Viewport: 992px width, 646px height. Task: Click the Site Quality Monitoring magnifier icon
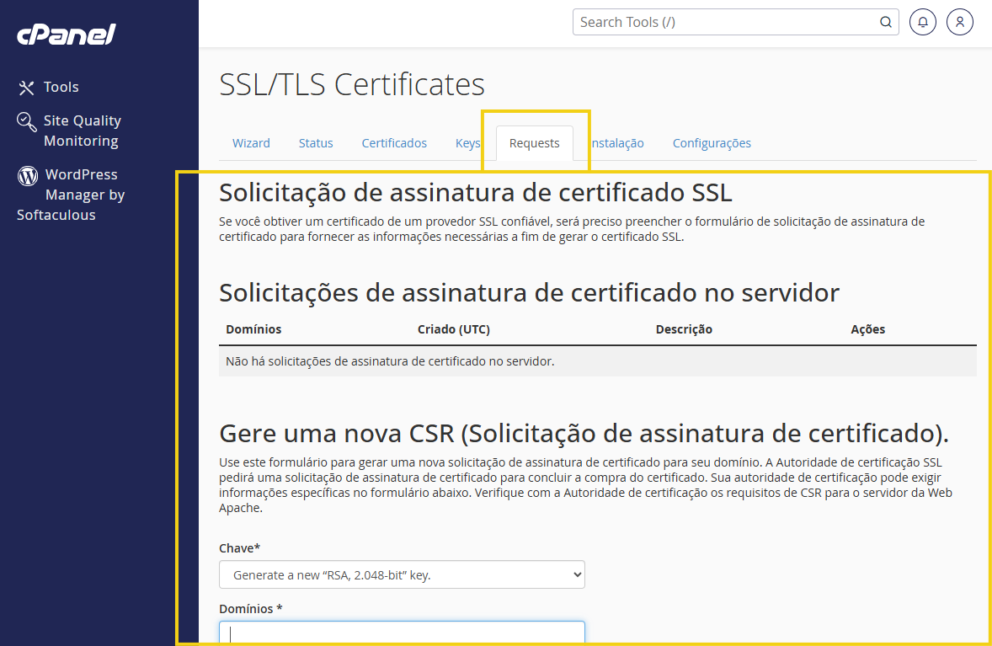click(27, 121)
